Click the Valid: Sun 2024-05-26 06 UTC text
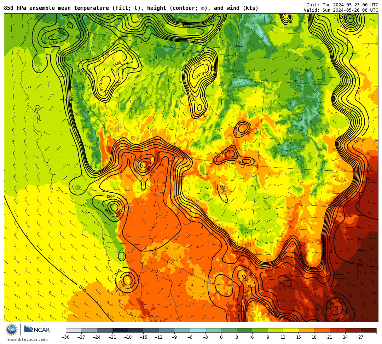The height and width of the screenshot is (344, 382). tap(341, 10)
